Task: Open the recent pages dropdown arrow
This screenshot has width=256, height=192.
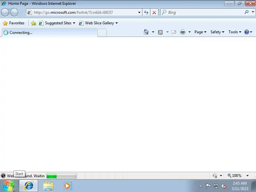Action: 21,12
